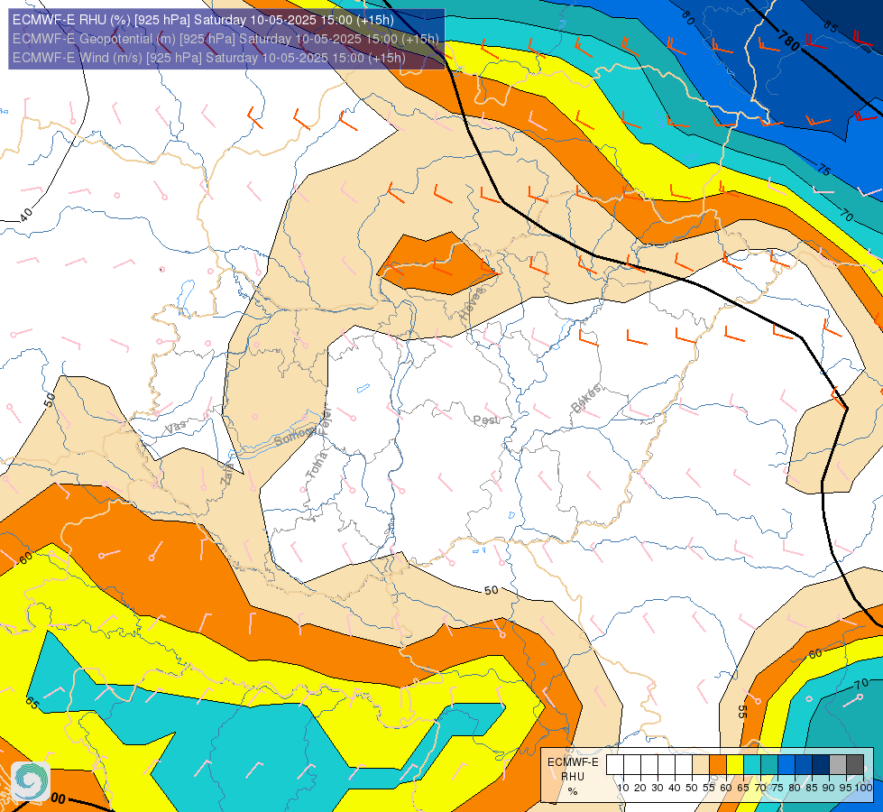883x812 pixels.
Task: Pick the teal 70-75 legend swatch
Action: [x=769, y=765]
